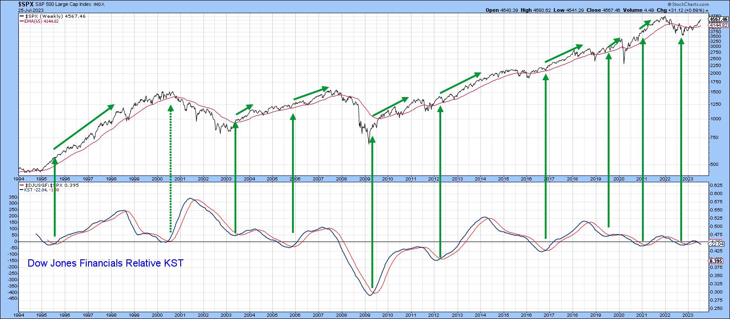This screenshot has height=319, width=730.
Task: Click the 3000 price label on the upper right axis
Action: (x=716, y=46)
